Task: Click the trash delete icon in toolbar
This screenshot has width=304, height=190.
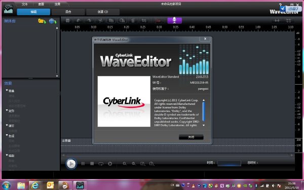Action: click(x=133, y=20)
